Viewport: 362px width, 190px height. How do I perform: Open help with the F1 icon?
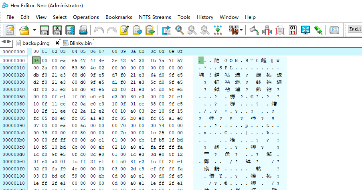334,30
